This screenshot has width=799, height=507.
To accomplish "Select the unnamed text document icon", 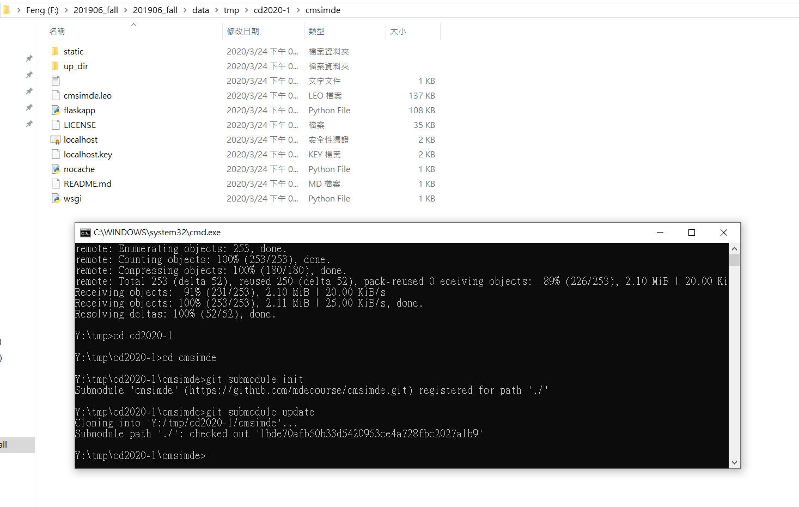I will coord(56,81).
